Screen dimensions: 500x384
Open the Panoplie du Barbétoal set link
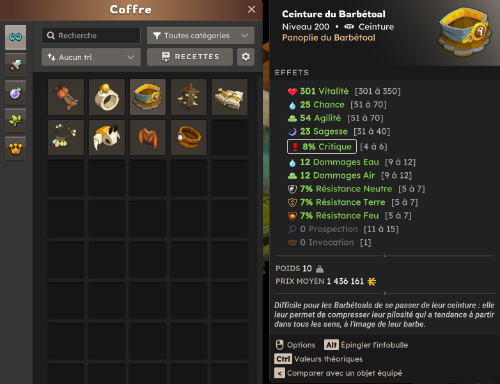pos(329,38)
